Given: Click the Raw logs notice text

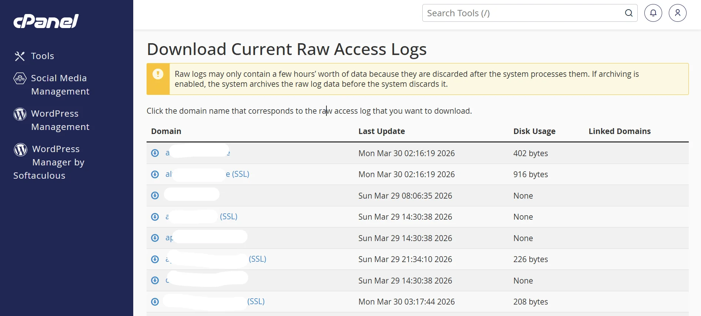Looking at the screenshot, I should point(407,79).
